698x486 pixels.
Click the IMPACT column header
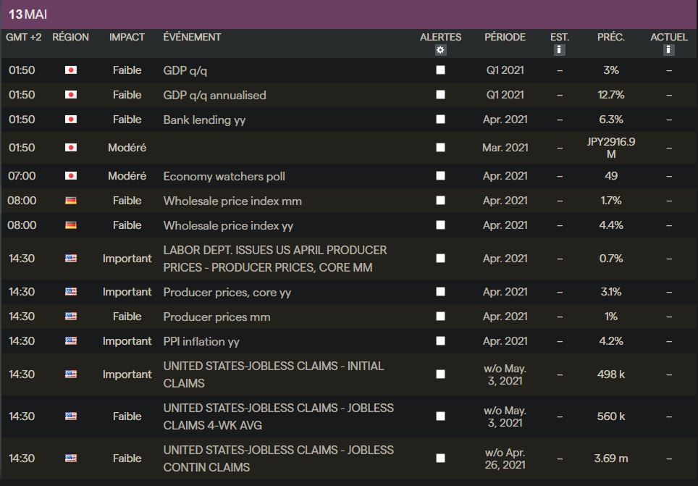click(127, 37)
